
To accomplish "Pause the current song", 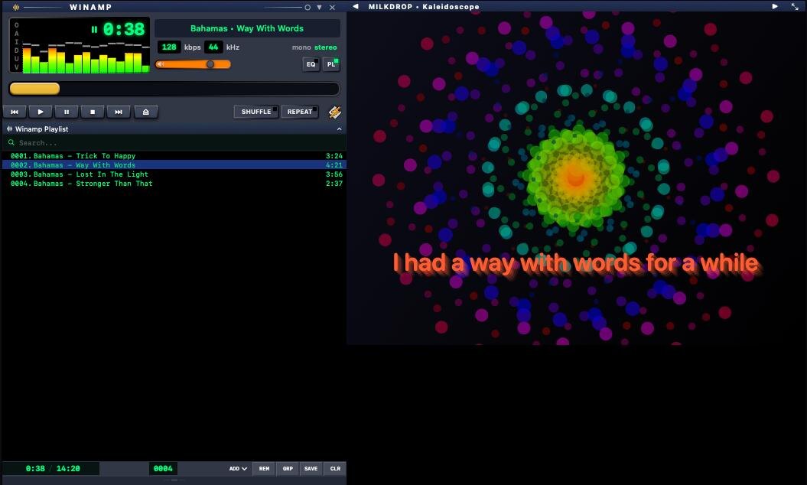I will (67, 112).
